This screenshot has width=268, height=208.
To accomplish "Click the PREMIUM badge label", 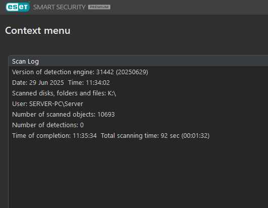I will (99, 7).
